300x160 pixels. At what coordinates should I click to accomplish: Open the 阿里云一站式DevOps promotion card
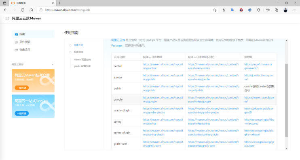click(x=33, y=106)
